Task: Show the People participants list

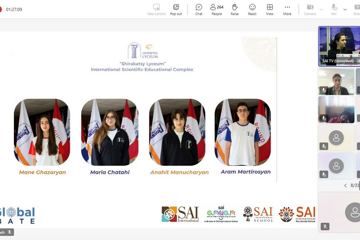Action: (217, 9)
